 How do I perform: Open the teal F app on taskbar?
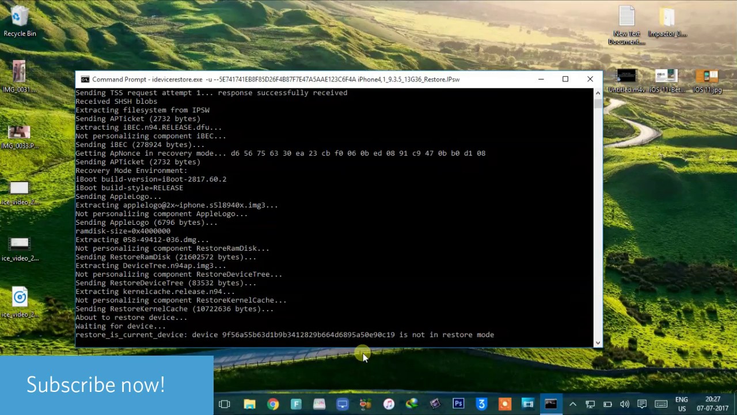[296, 404]
